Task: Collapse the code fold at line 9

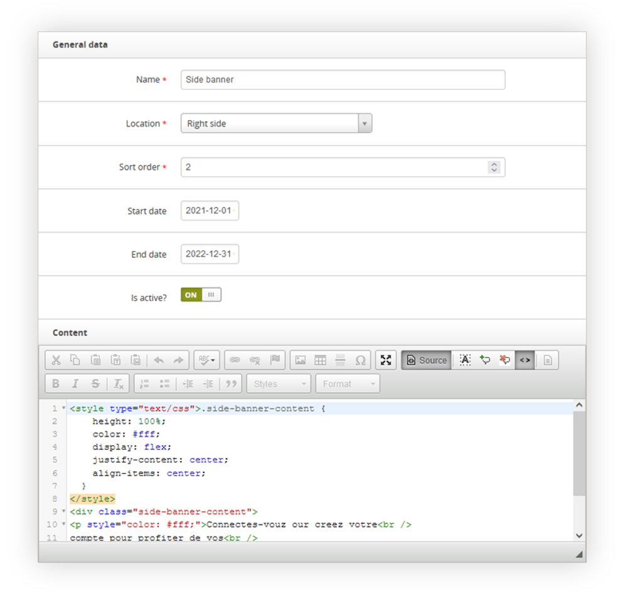Action: point(63,511)
